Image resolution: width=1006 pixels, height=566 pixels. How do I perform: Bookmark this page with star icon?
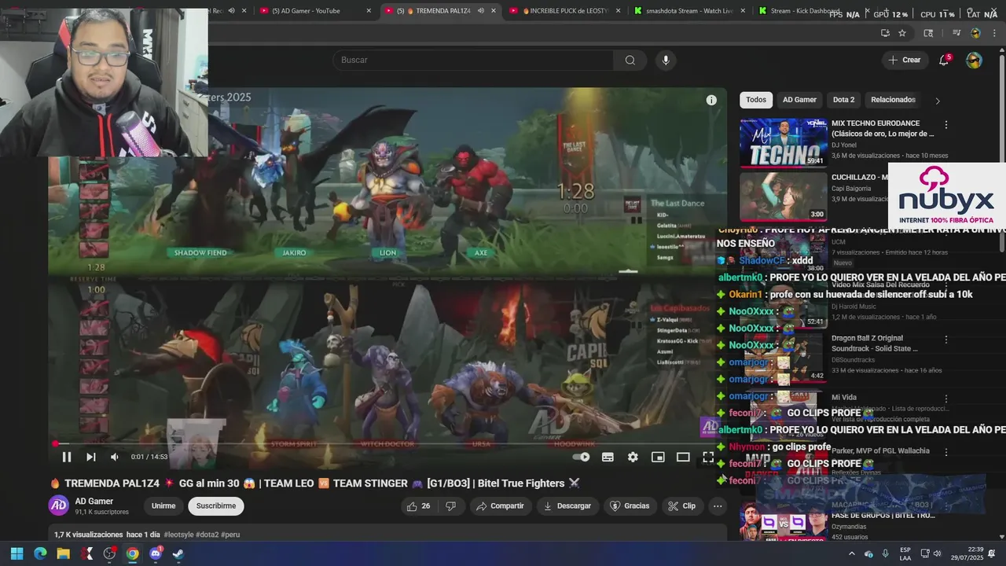[x=902, y=33]
